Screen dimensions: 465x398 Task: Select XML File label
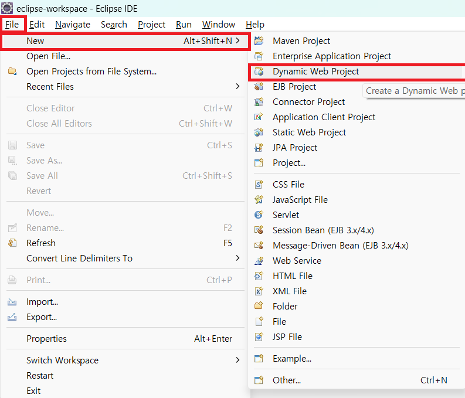tap(290, 291)
